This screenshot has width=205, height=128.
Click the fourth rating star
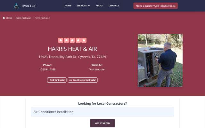(x=78, y=40)
